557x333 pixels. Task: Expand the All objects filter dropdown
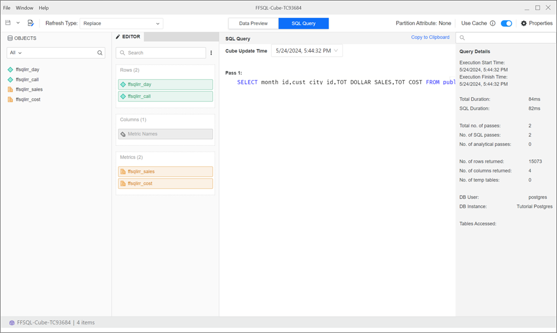click(x=16, y=53)
